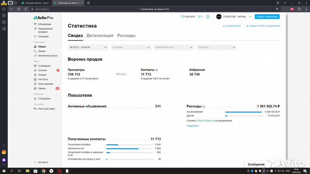Screen dimensions: 310x174
Task: Click the Написали в чат progress bar
Action: (130, 149)
